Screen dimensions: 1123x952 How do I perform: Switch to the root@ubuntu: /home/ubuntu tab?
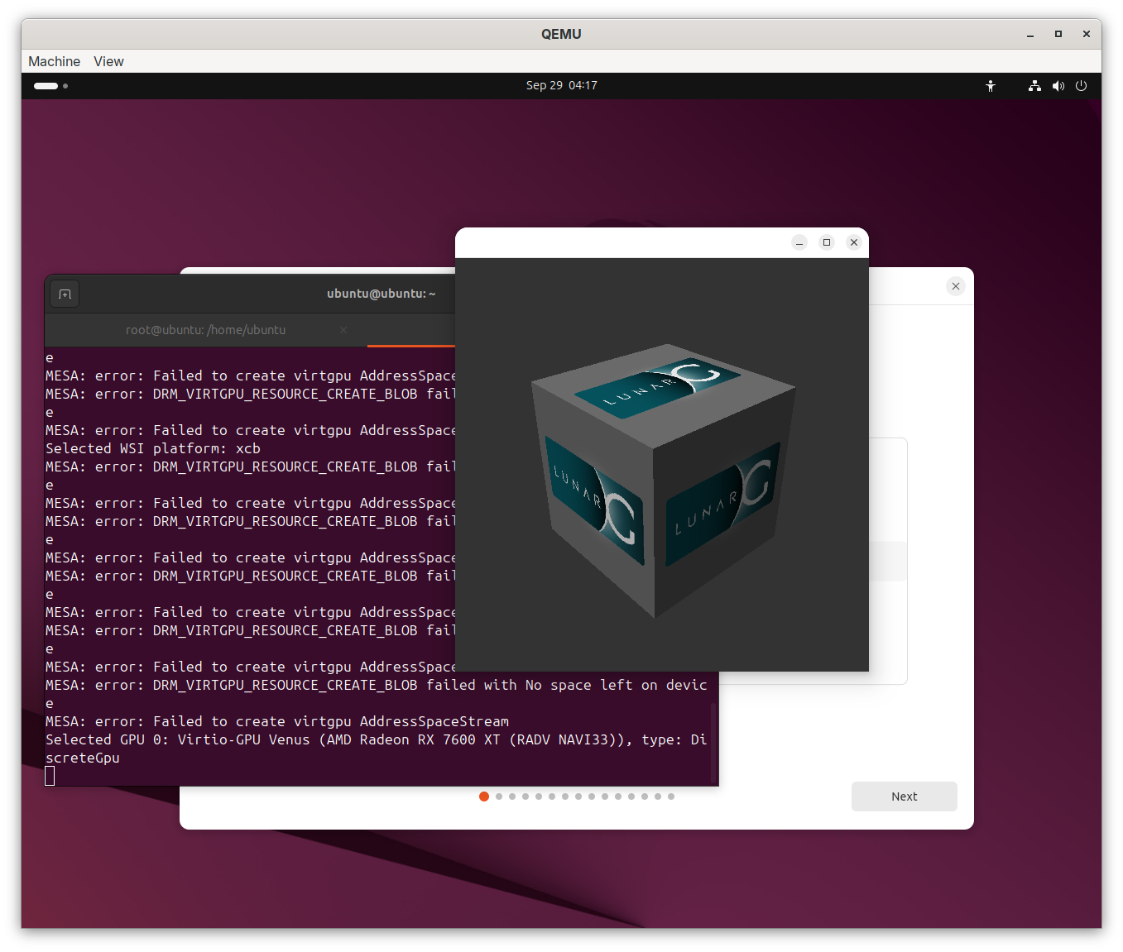(205, 330)
